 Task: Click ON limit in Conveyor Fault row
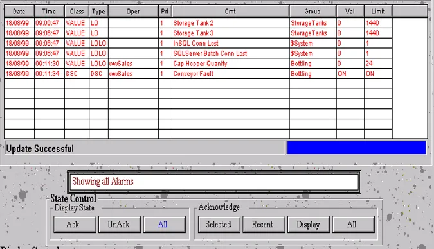[370, 74]
